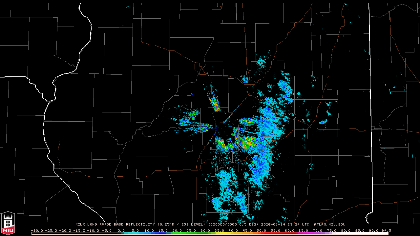The height and width of the screenshot is (236, 420).
Task: Click the 5.0 dBZ cyan color on scale
Action: pos(135,233)
